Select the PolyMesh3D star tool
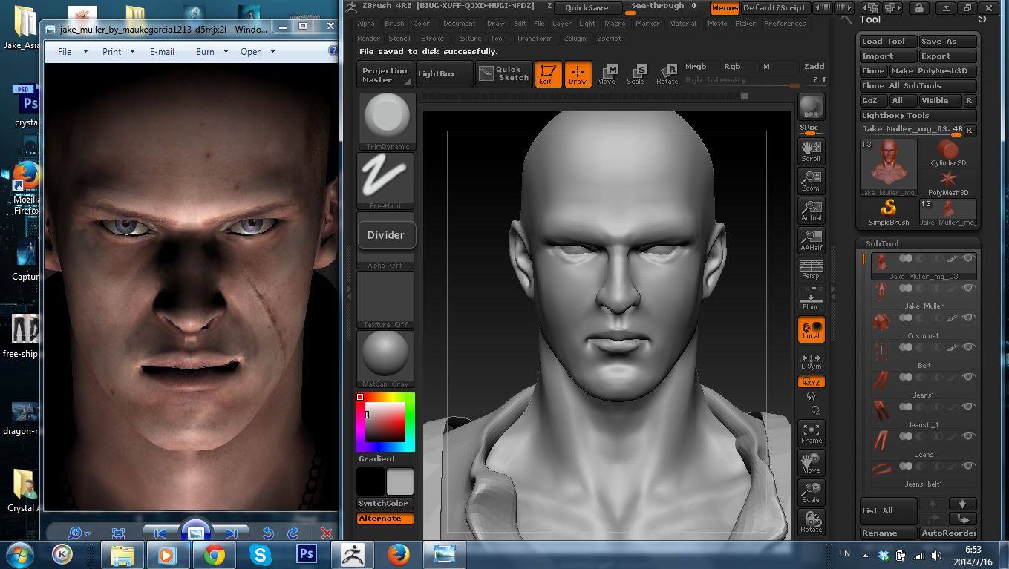This screenshot has height=569, width=1009. pyautogui.click(x=948, y=182)
